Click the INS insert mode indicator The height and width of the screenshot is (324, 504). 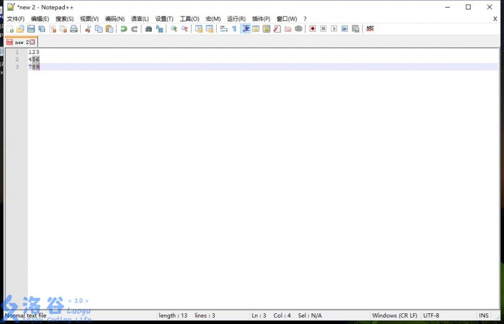[483, 316]
